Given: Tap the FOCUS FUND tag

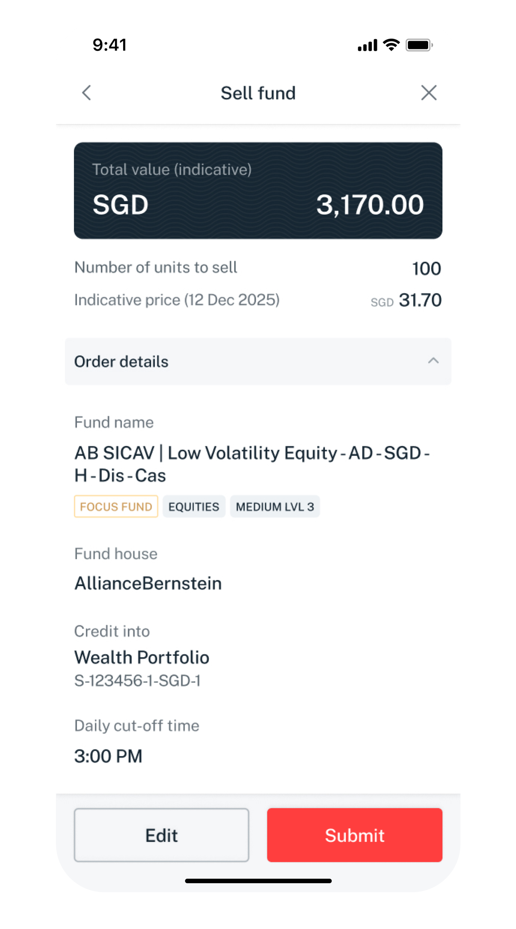Looking at the screenshot, I should point(116,506).
